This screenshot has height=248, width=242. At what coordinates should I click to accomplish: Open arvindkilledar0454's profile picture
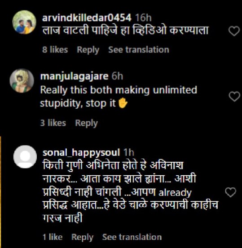click(x=24, y=22)
